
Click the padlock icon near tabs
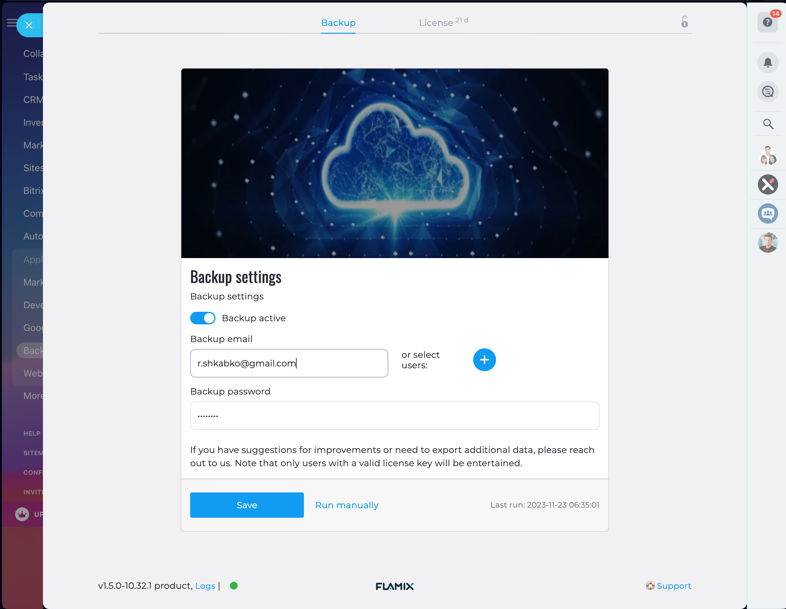click(684, 22)
